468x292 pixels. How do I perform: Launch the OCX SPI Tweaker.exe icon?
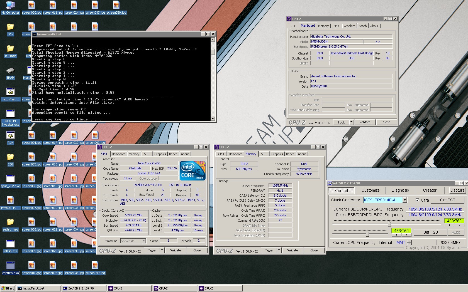[x=10, y=118]
